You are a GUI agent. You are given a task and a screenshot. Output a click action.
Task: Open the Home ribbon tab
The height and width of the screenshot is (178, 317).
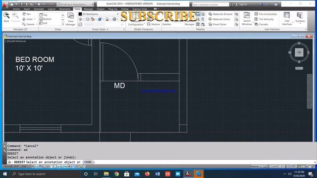pyautogui.click(x=16, y=9)
